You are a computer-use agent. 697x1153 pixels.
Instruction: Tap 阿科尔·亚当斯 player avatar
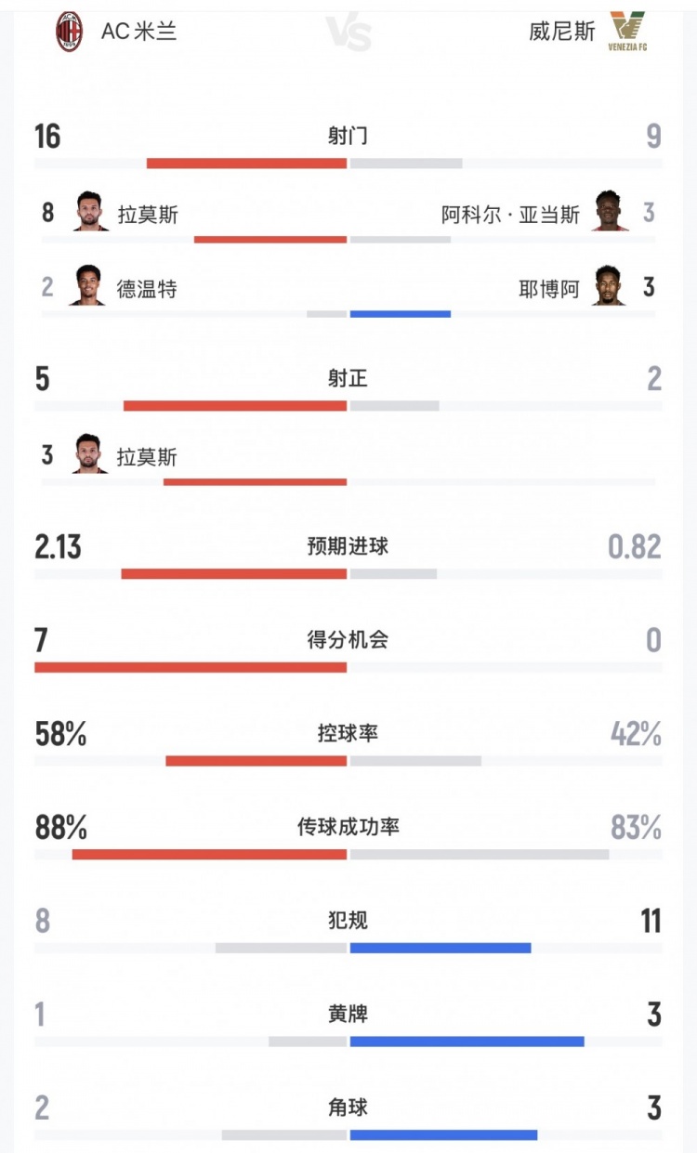[x=611, y=213]
